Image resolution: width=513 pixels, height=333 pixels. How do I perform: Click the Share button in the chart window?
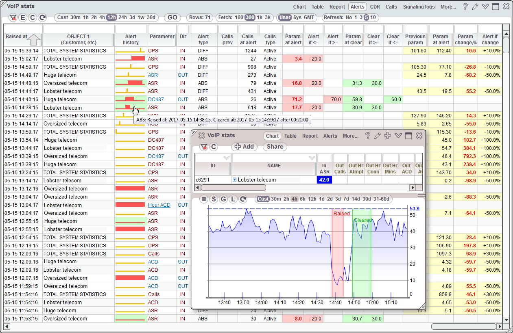(275, 147)
